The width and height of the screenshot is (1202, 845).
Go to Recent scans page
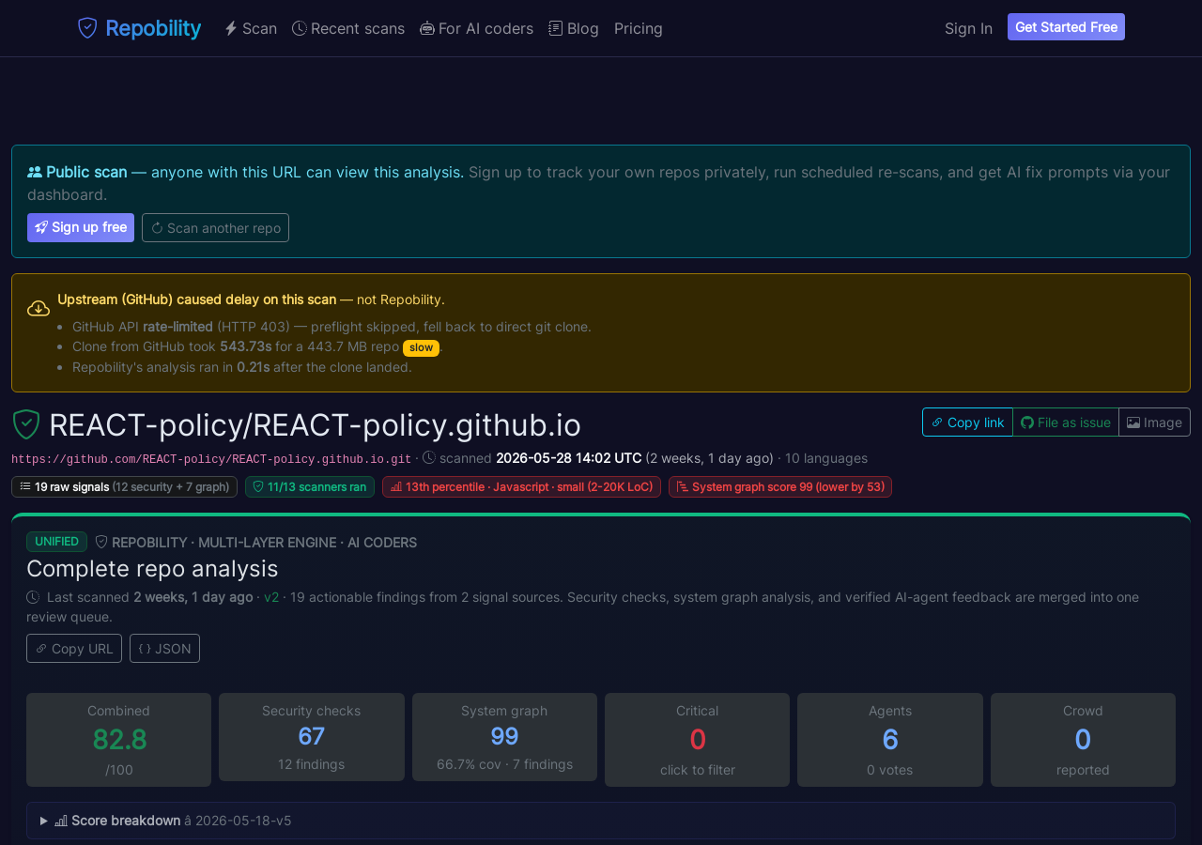coord(348,28)
